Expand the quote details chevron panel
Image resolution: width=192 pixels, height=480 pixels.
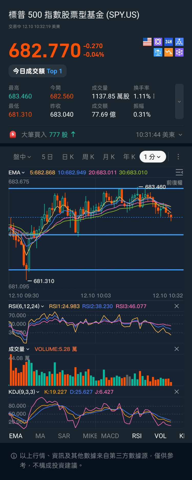pyautogui.click(x=179, y=101)
